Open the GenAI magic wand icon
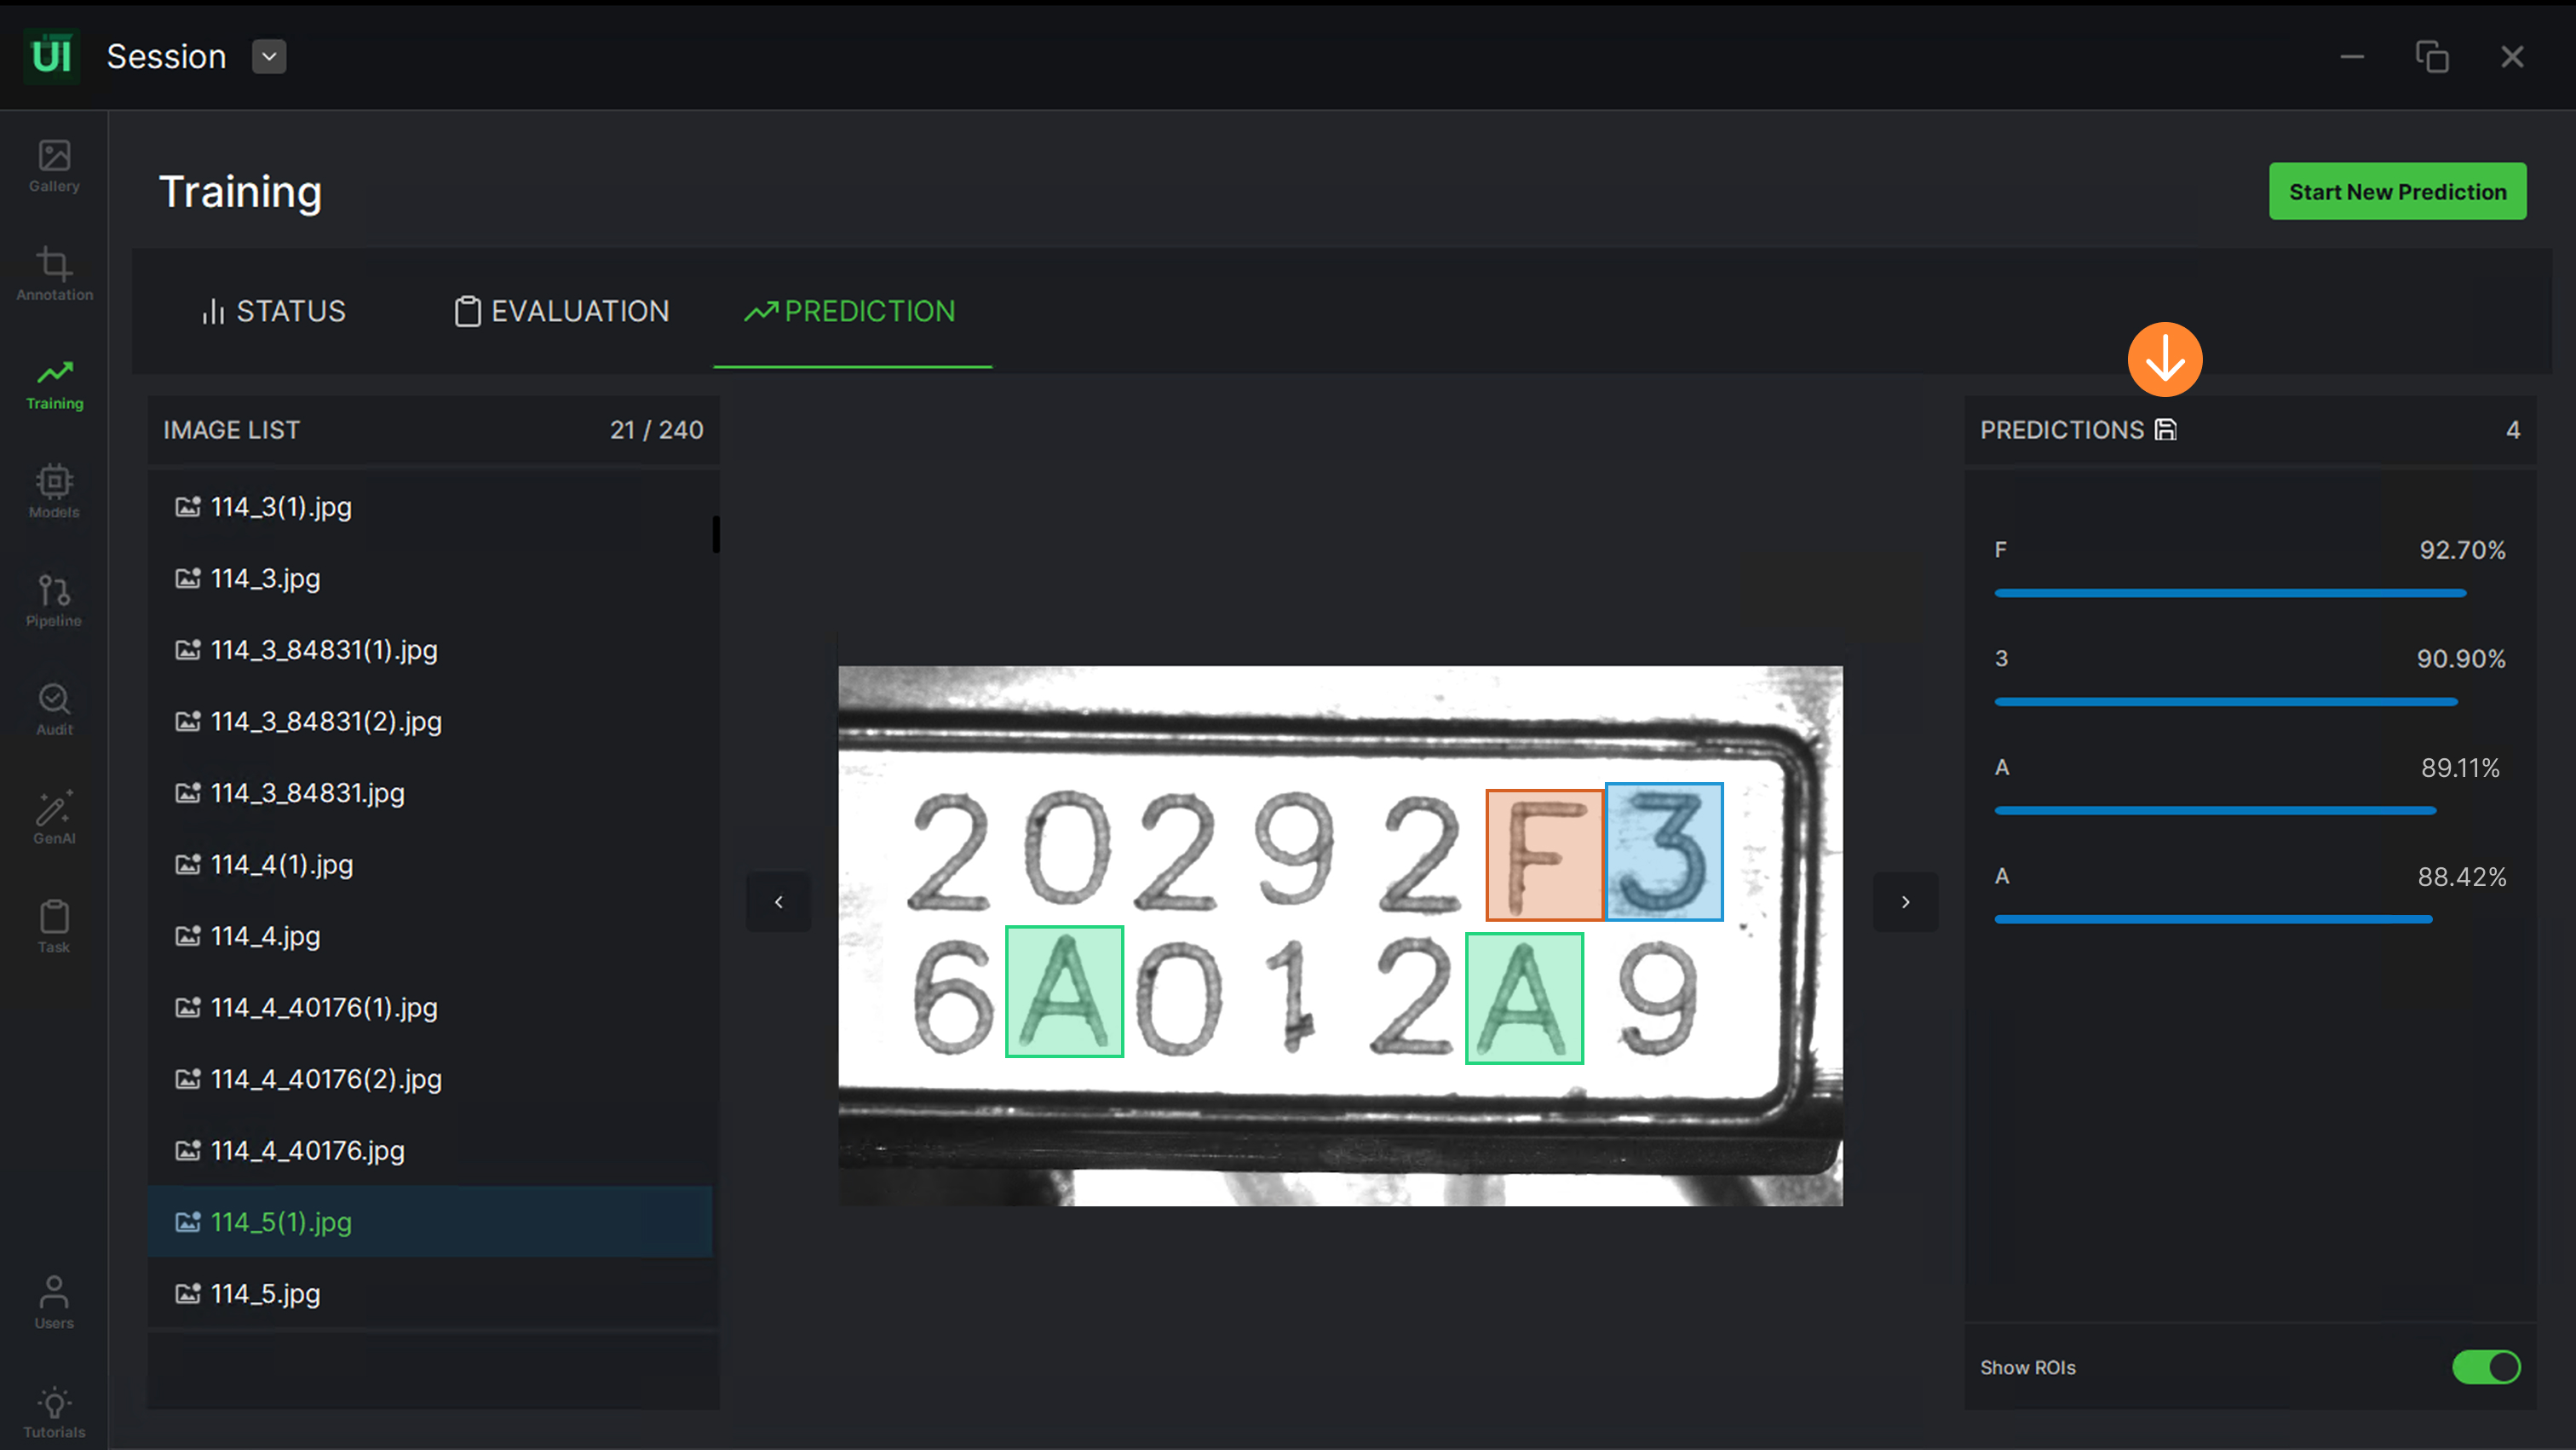Screen dimensions: 2576x1450 coord(54,816)
